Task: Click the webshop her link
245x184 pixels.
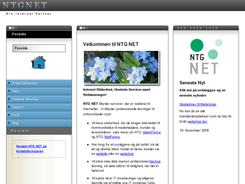Action: pos(197,122)
